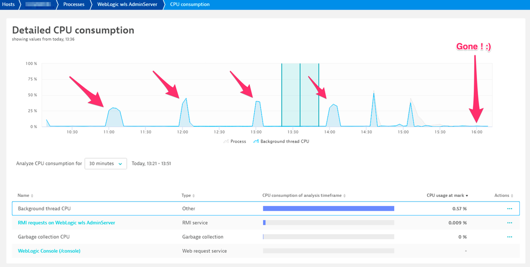
Task: Sort table by Type column
Action: coord(188,195)
